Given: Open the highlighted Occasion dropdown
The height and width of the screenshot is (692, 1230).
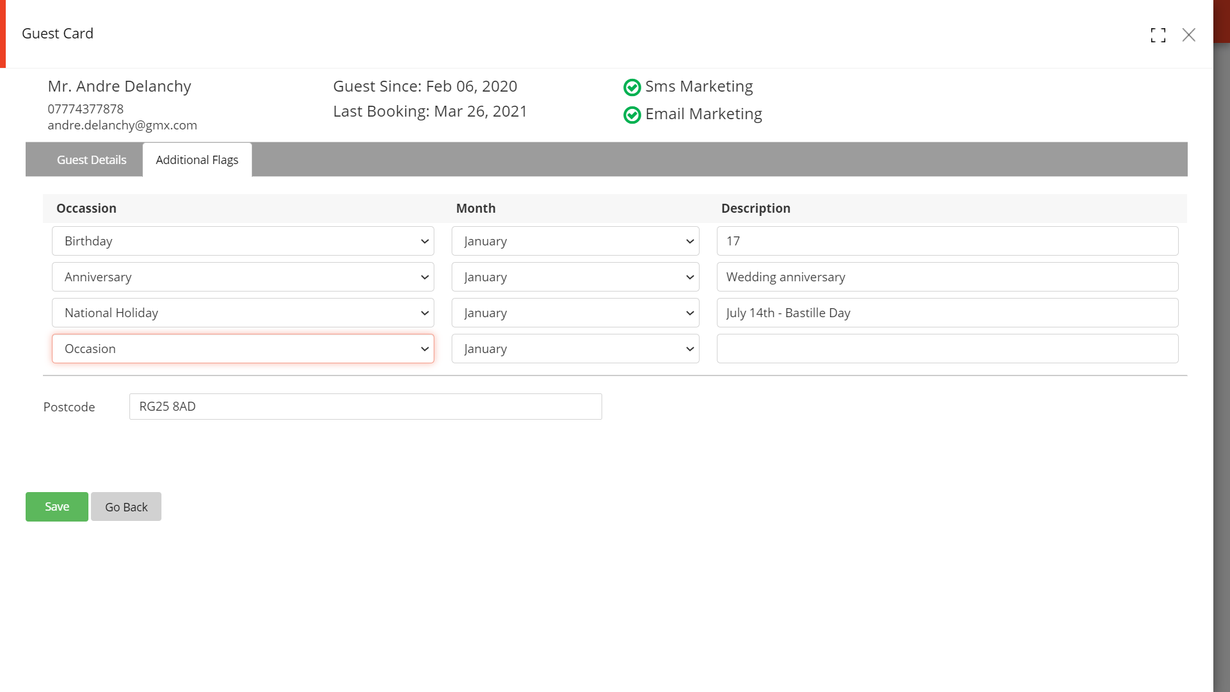Looking at the screenshot, I should tap(243, 349).
